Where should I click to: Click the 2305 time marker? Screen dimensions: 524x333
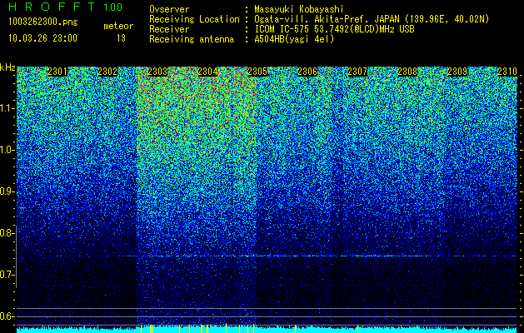(x=257, y=72)
